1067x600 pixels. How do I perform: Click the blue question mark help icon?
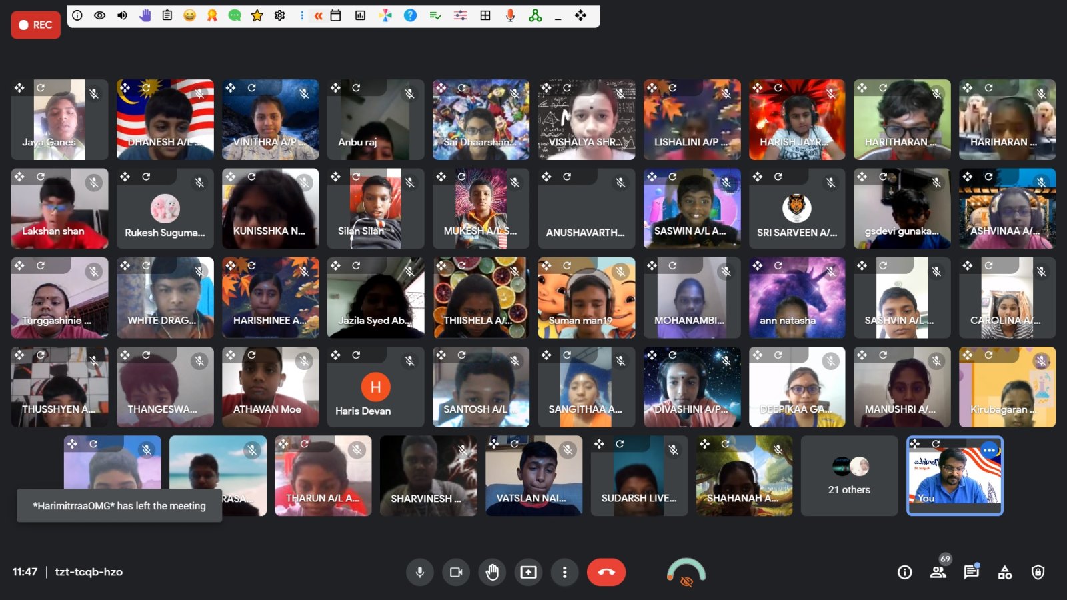pyautogui.click(x=410, y=15)
